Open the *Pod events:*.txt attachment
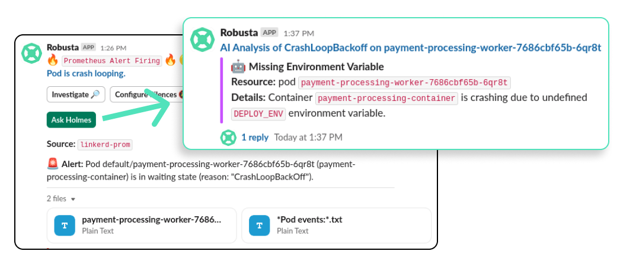The width and height of the screenshot is (620, 264). click(336, 225)
